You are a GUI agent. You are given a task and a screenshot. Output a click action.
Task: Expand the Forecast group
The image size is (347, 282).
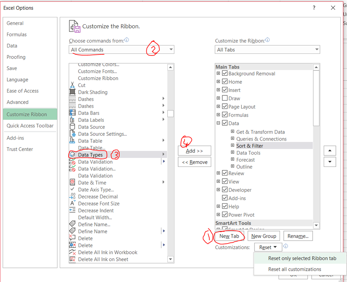coord(233,159)
